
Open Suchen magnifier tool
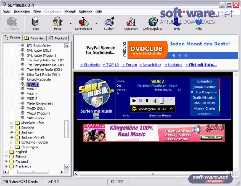(x=109, y=22)
